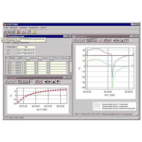Toggle the cursor crosshair button in Diagramm 2 toolbar
Image resolution: width=142 pixels, height=142 pixels.
tap(92, 40)
